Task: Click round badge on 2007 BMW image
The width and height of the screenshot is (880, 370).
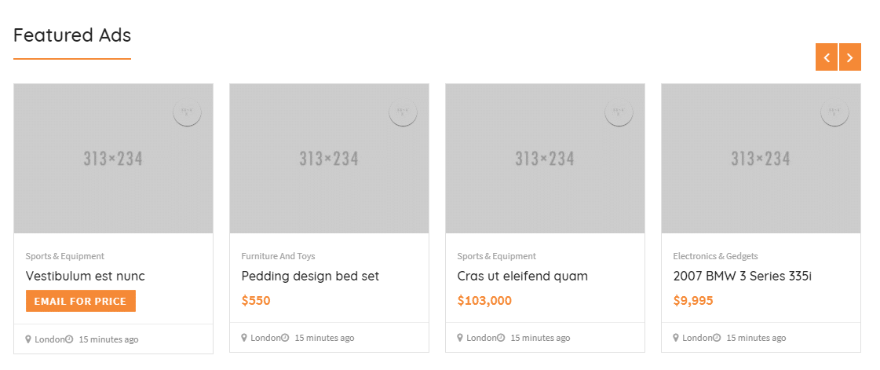Action: coord(834,112)
